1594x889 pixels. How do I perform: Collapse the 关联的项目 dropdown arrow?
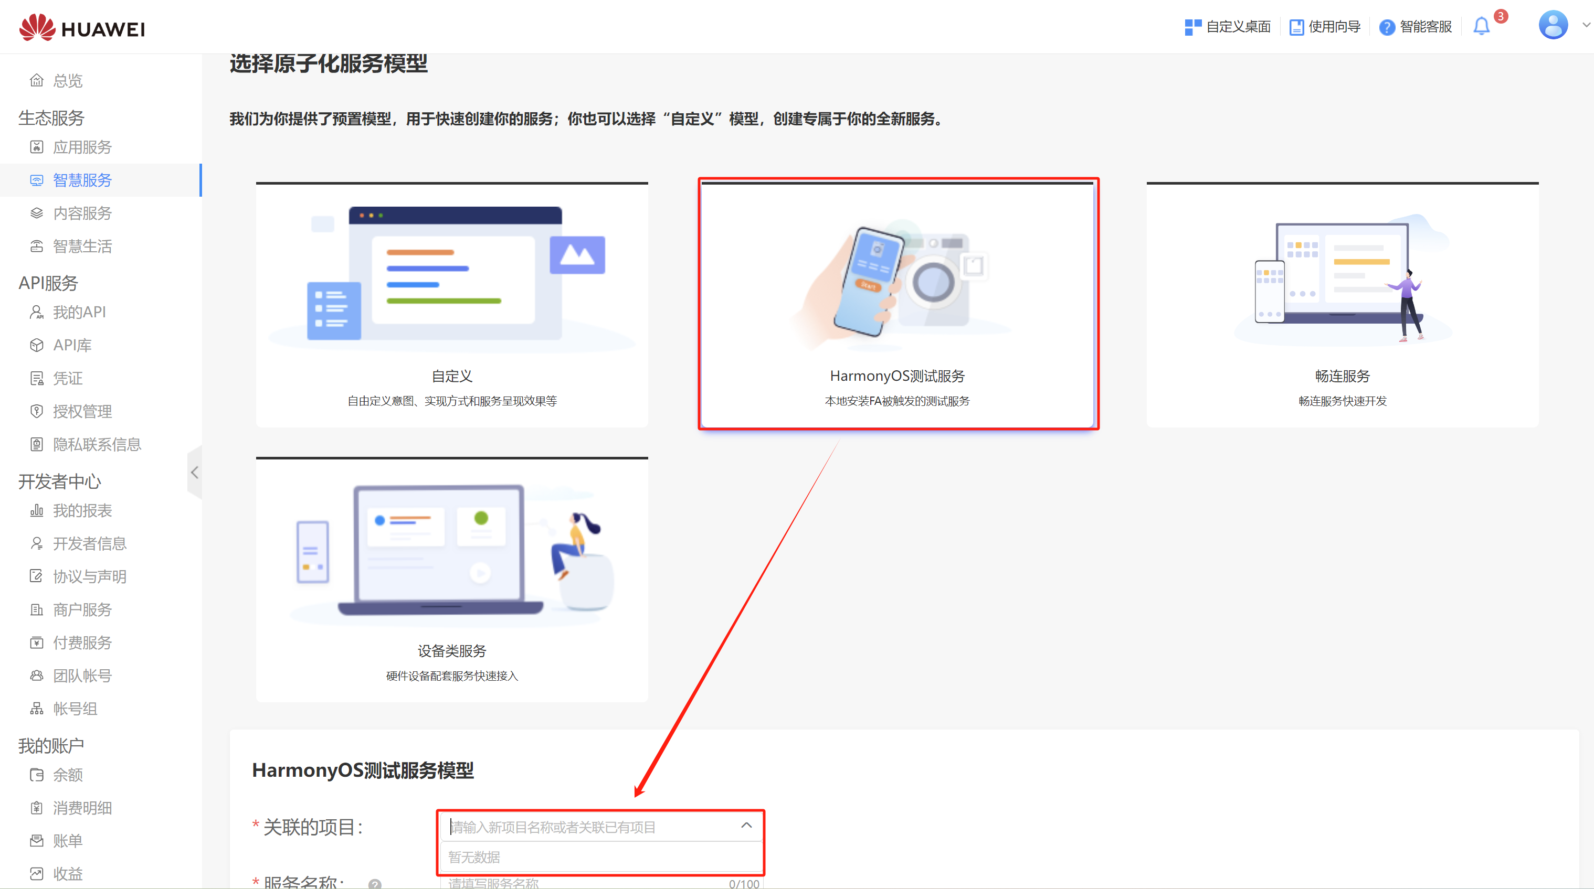[746, 826]
